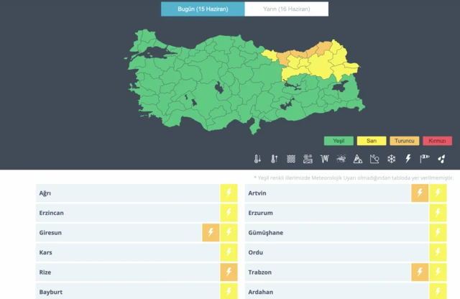Switch to Yarın (16 Haziran) tab

coord(286,9)
